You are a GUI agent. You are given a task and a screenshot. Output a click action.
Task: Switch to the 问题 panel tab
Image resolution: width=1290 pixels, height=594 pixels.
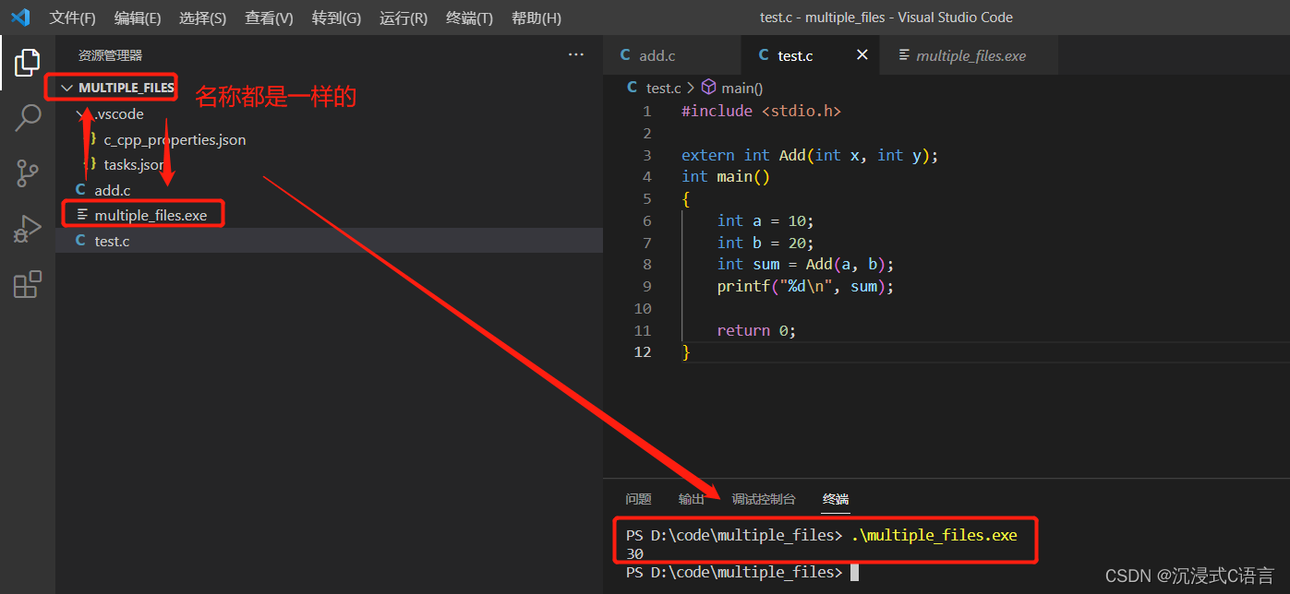638,499
